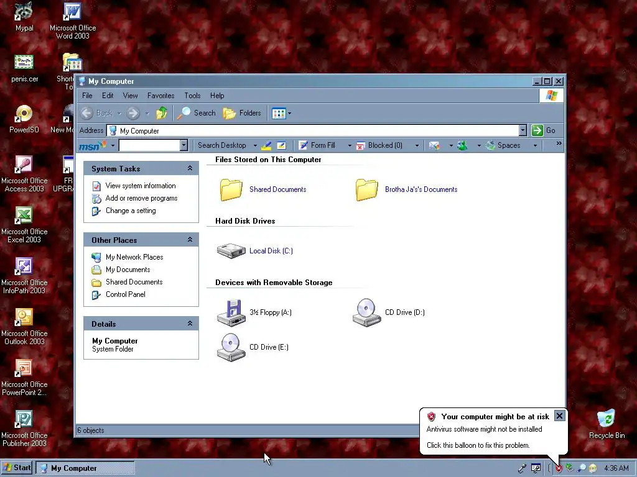Click the Go button
Image resolution: width=637 pixels, height=477 pixels.
(544, 130)
